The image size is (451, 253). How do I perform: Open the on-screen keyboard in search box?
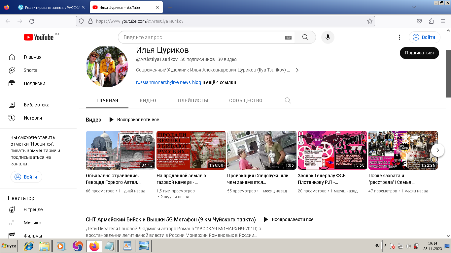coord(288,38)
